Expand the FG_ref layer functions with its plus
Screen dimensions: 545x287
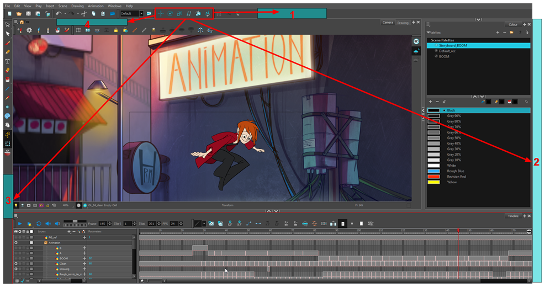[84, 237]
